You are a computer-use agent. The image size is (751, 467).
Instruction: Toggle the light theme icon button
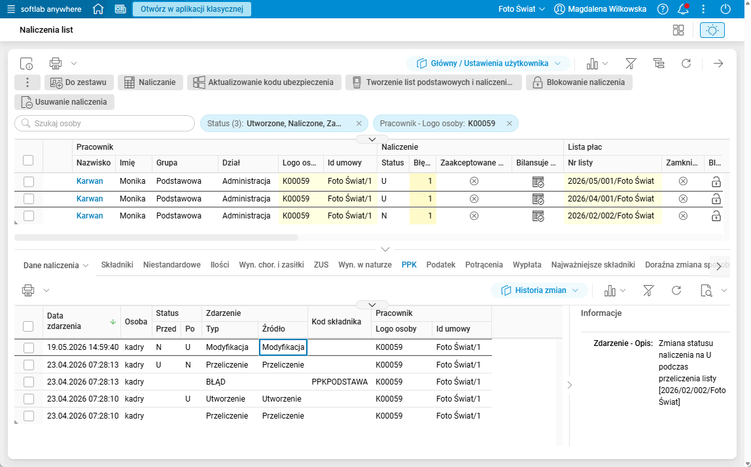(712, 30)
